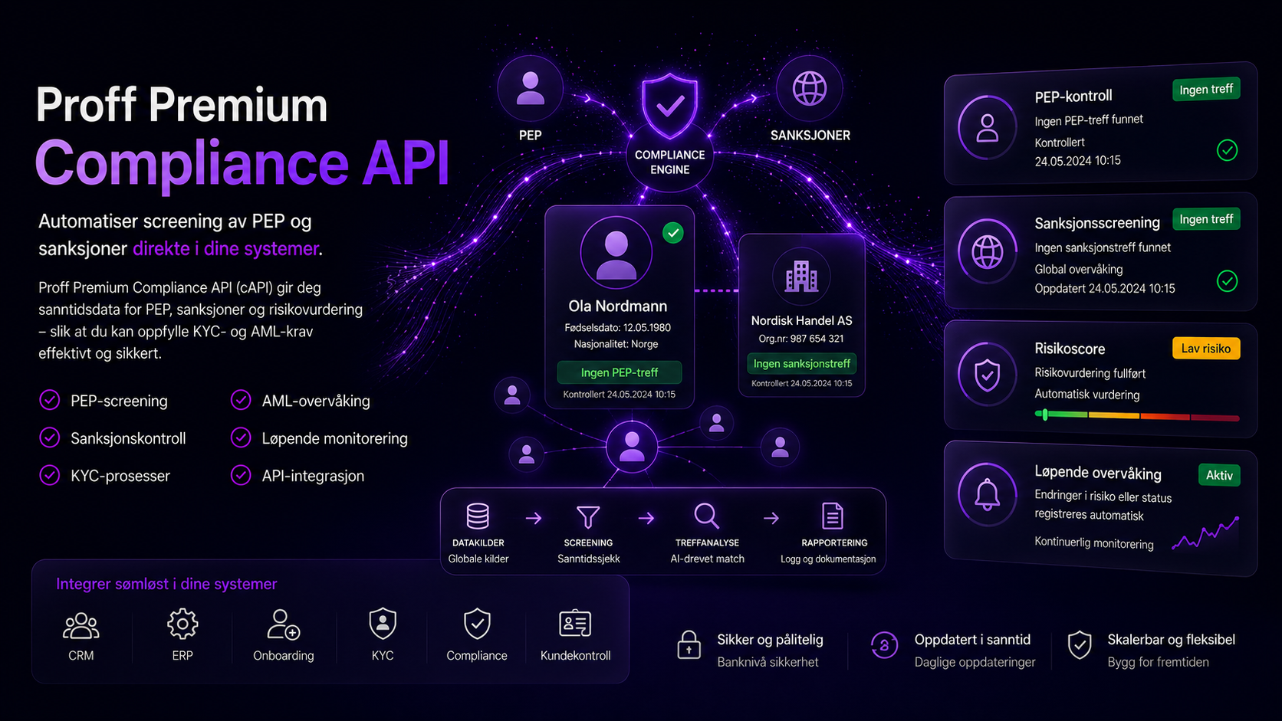Click the "Ola Nordmann" name
The image size is (1282, 721).
618,306
